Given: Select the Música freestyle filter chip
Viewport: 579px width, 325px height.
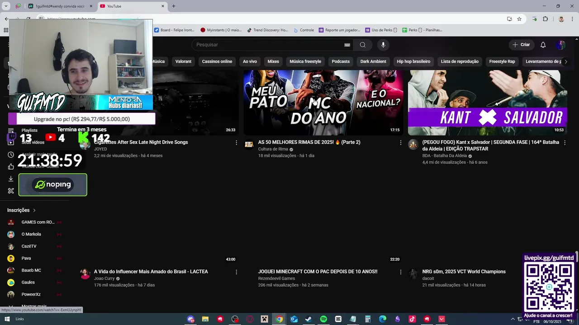Looking at the screenshot, I should [305, 61].
